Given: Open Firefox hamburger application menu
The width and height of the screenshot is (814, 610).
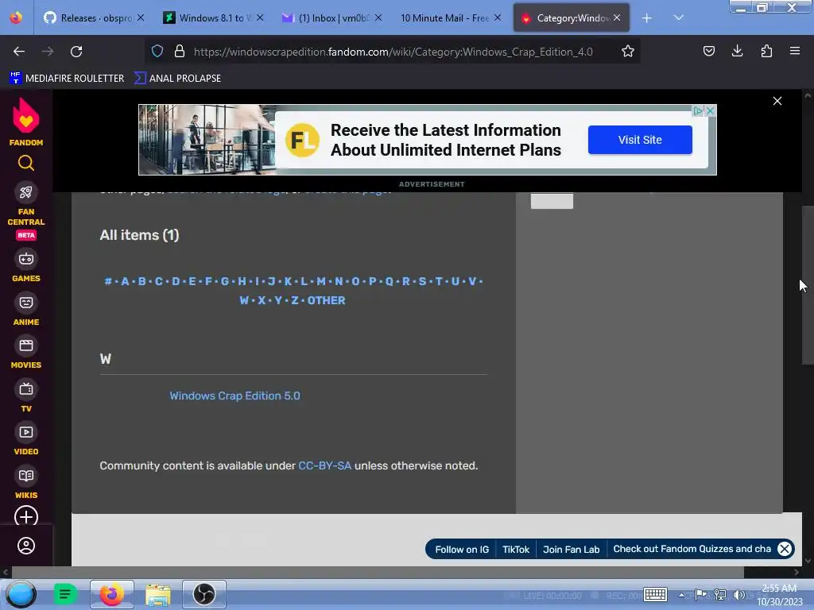Looking at the screenshot, I should tap(795, 51).
